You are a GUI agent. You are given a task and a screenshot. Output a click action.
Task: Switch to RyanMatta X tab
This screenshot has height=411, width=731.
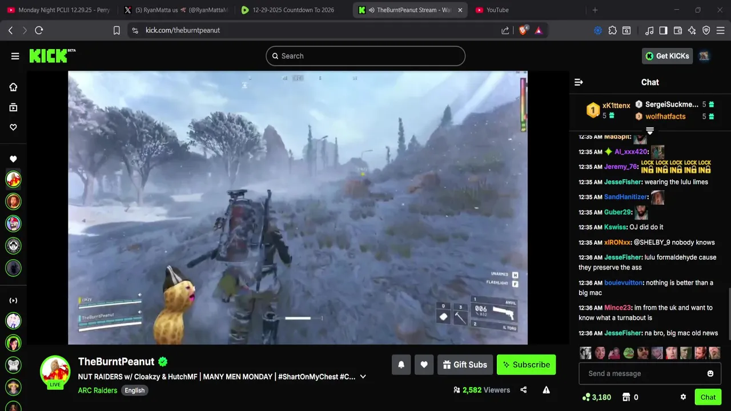(176, 10)
